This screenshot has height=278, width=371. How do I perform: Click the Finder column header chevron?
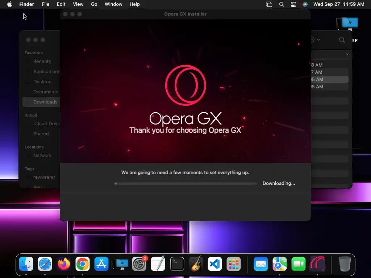[x=347, y=54]
